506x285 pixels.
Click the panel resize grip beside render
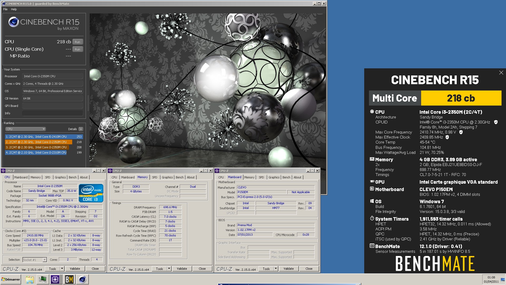88,103
